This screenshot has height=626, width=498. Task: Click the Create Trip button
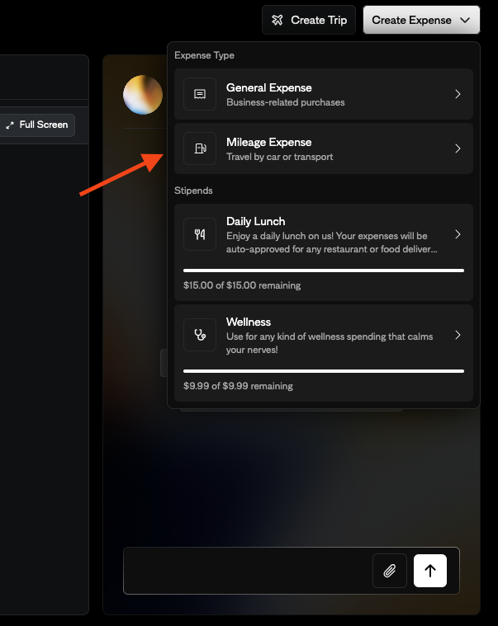(309, 20)
